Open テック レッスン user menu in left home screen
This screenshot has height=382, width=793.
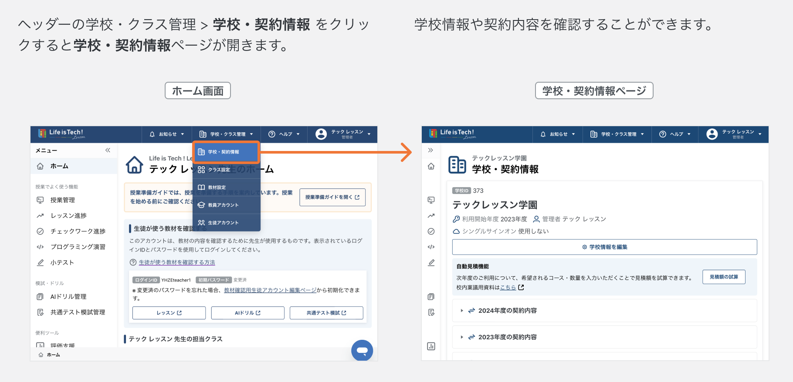tap(343, 134)
